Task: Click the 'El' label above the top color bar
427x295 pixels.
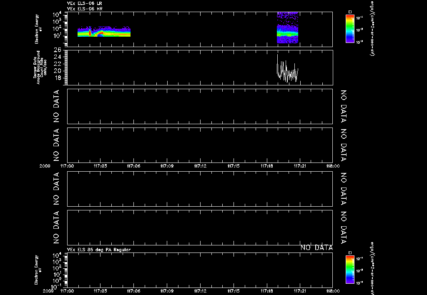Action: point(350,12)
